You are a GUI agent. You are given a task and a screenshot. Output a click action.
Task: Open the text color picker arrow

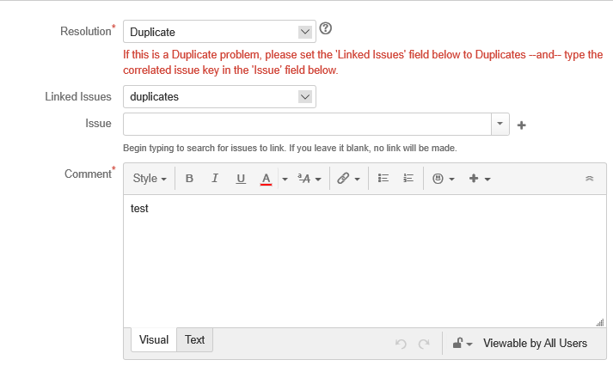pos(285,179)
